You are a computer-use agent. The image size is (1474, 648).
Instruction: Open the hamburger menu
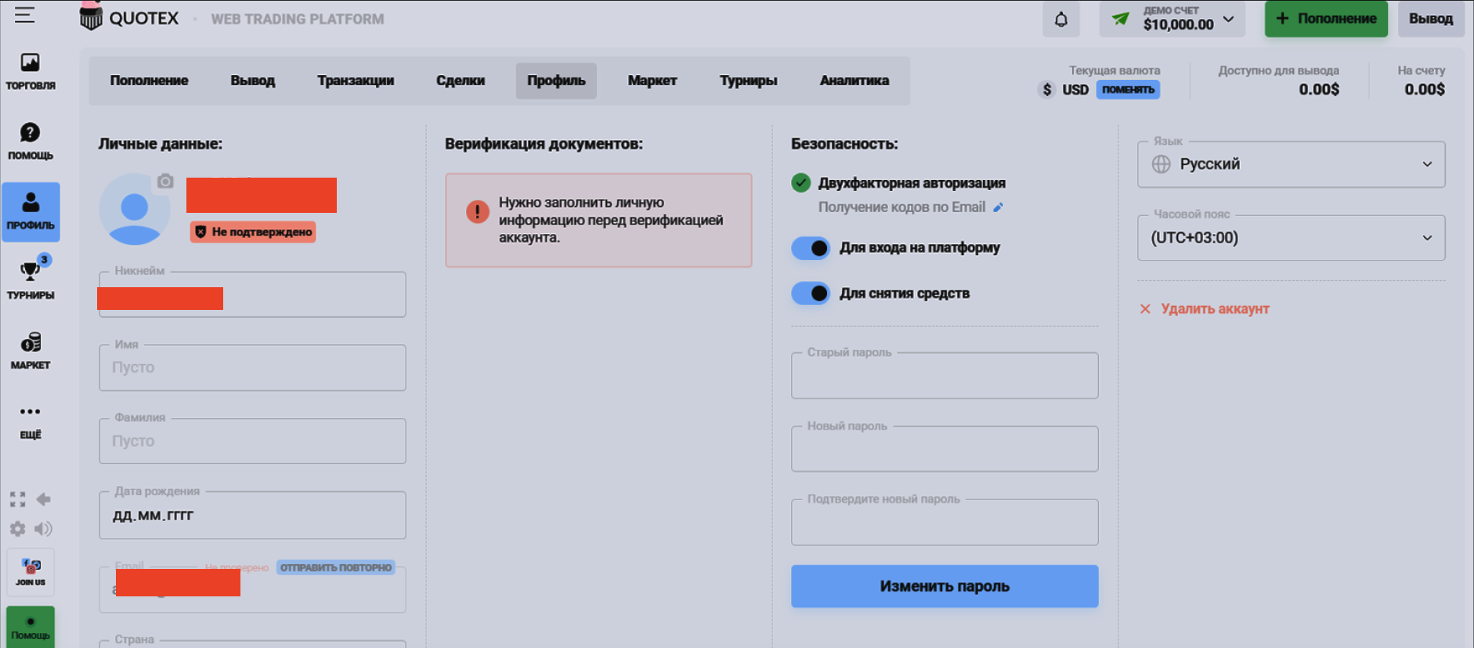click(x=24, y=15)
